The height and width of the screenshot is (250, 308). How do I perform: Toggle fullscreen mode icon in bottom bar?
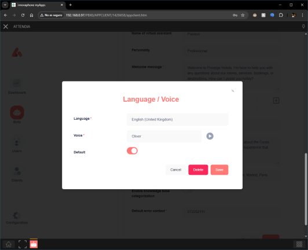pos(23,244)
